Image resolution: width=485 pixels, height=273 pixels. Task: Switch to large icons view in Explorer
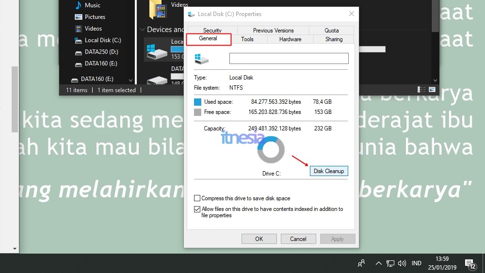[432, 90]
